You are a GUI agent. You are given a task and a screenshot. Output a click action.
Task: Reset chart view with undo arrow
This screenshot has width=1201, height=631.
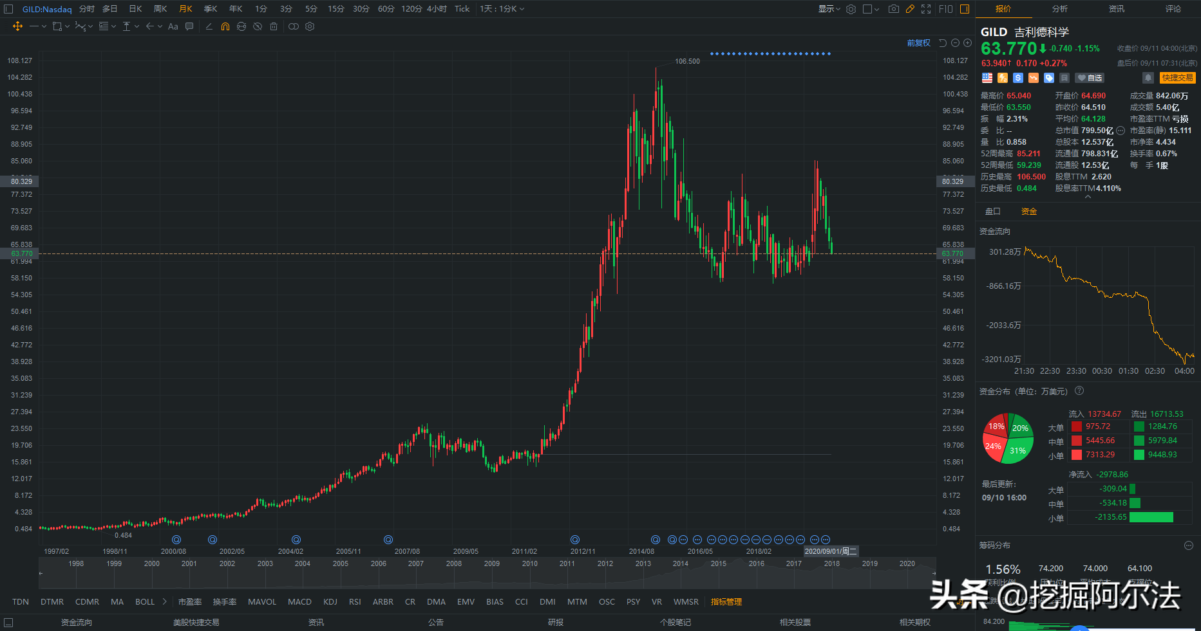943,43
